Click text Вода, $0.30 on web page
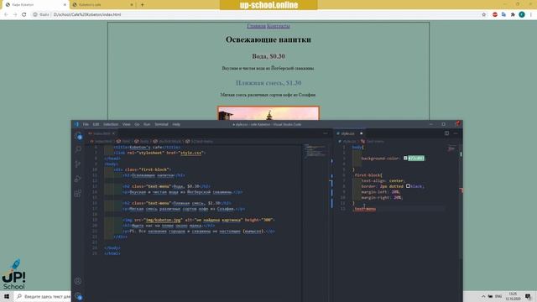The image size is (537, 302). click(x=268, y=56)
